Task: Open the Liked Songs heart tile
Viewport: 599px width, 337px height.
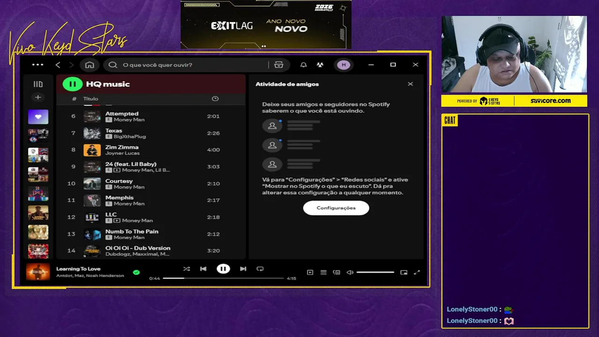Action: [x=38, y=117]
